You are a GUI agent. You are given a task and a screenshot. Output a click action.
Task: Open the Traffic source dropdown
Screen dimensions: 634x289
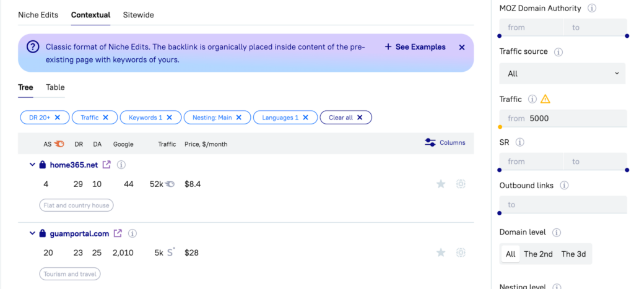pos(563,74)
